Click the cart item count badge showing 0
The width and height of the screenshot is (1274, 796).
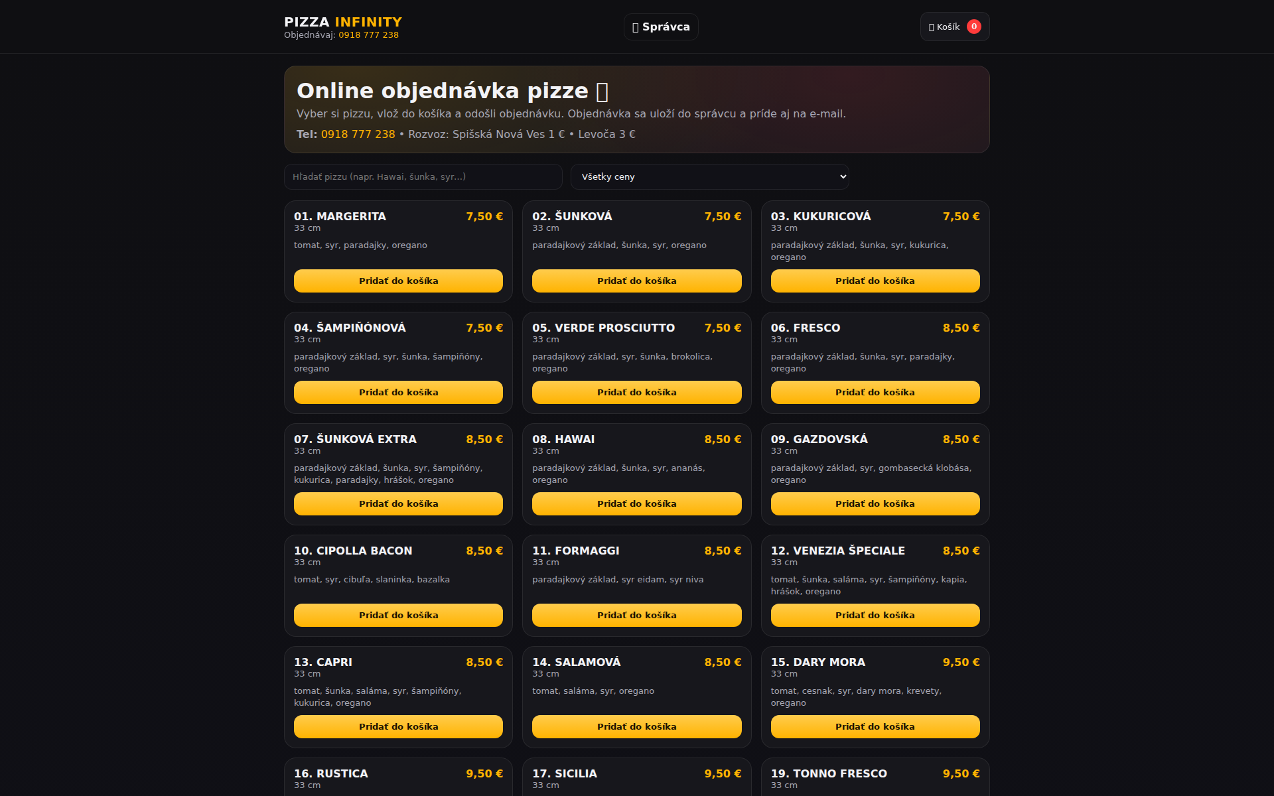(974, 27)
